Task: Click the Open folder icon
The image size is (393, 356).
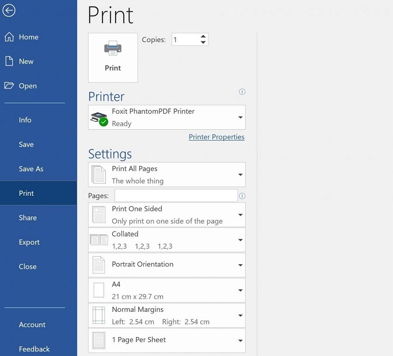Action: point(9,86)
